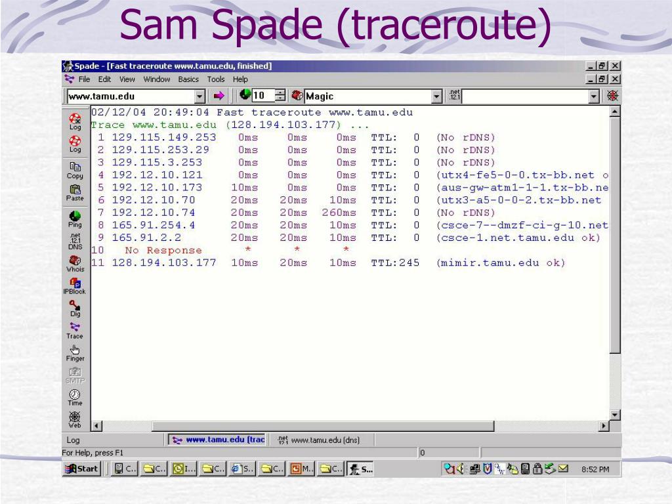Click hop 1 address 129.115.149.253

164,137
